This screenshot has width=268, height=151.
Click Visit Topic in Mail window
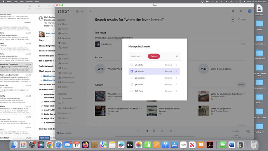44,138
